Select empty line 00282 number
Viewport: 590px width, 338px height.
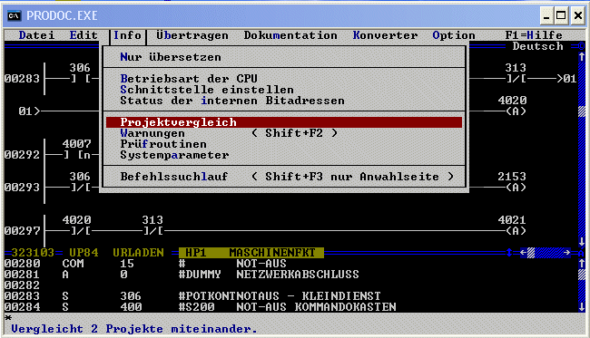[x=22, y=285]
